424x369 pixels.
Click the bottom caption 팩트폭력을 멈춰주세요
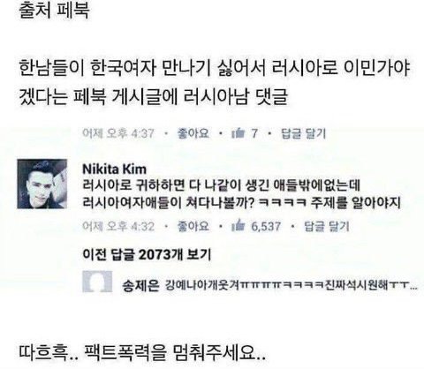(142, 352)
